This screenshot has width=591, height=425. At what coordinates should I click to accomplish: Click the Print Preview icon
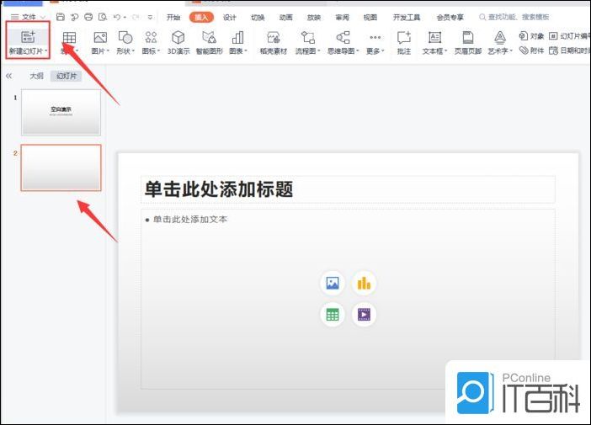[x=103, y=17]
